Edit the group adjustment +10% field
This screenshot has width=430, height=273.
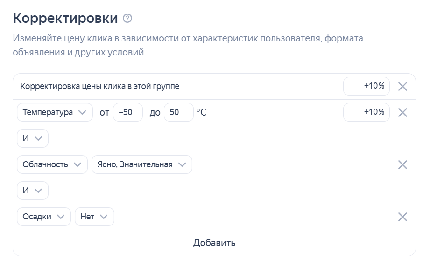(x=367, y=86)
